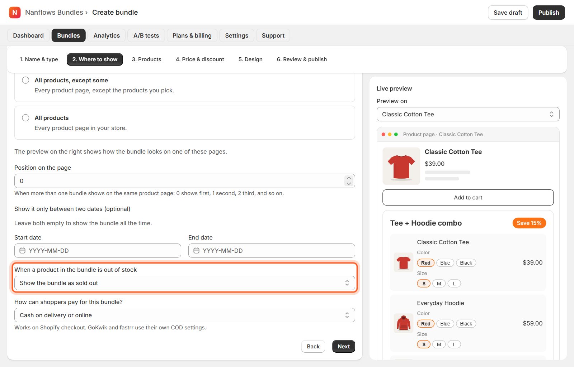Select 'All products, except some' radio option
Screen dimensions: 574x367
click(x=25, y=80)
